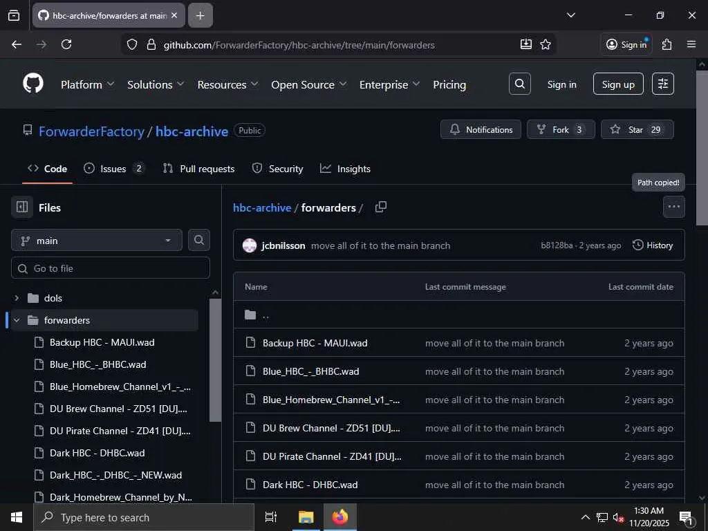Click the browser address bar URL
This screenshot has height=531, width=708.
pos(299,45)
